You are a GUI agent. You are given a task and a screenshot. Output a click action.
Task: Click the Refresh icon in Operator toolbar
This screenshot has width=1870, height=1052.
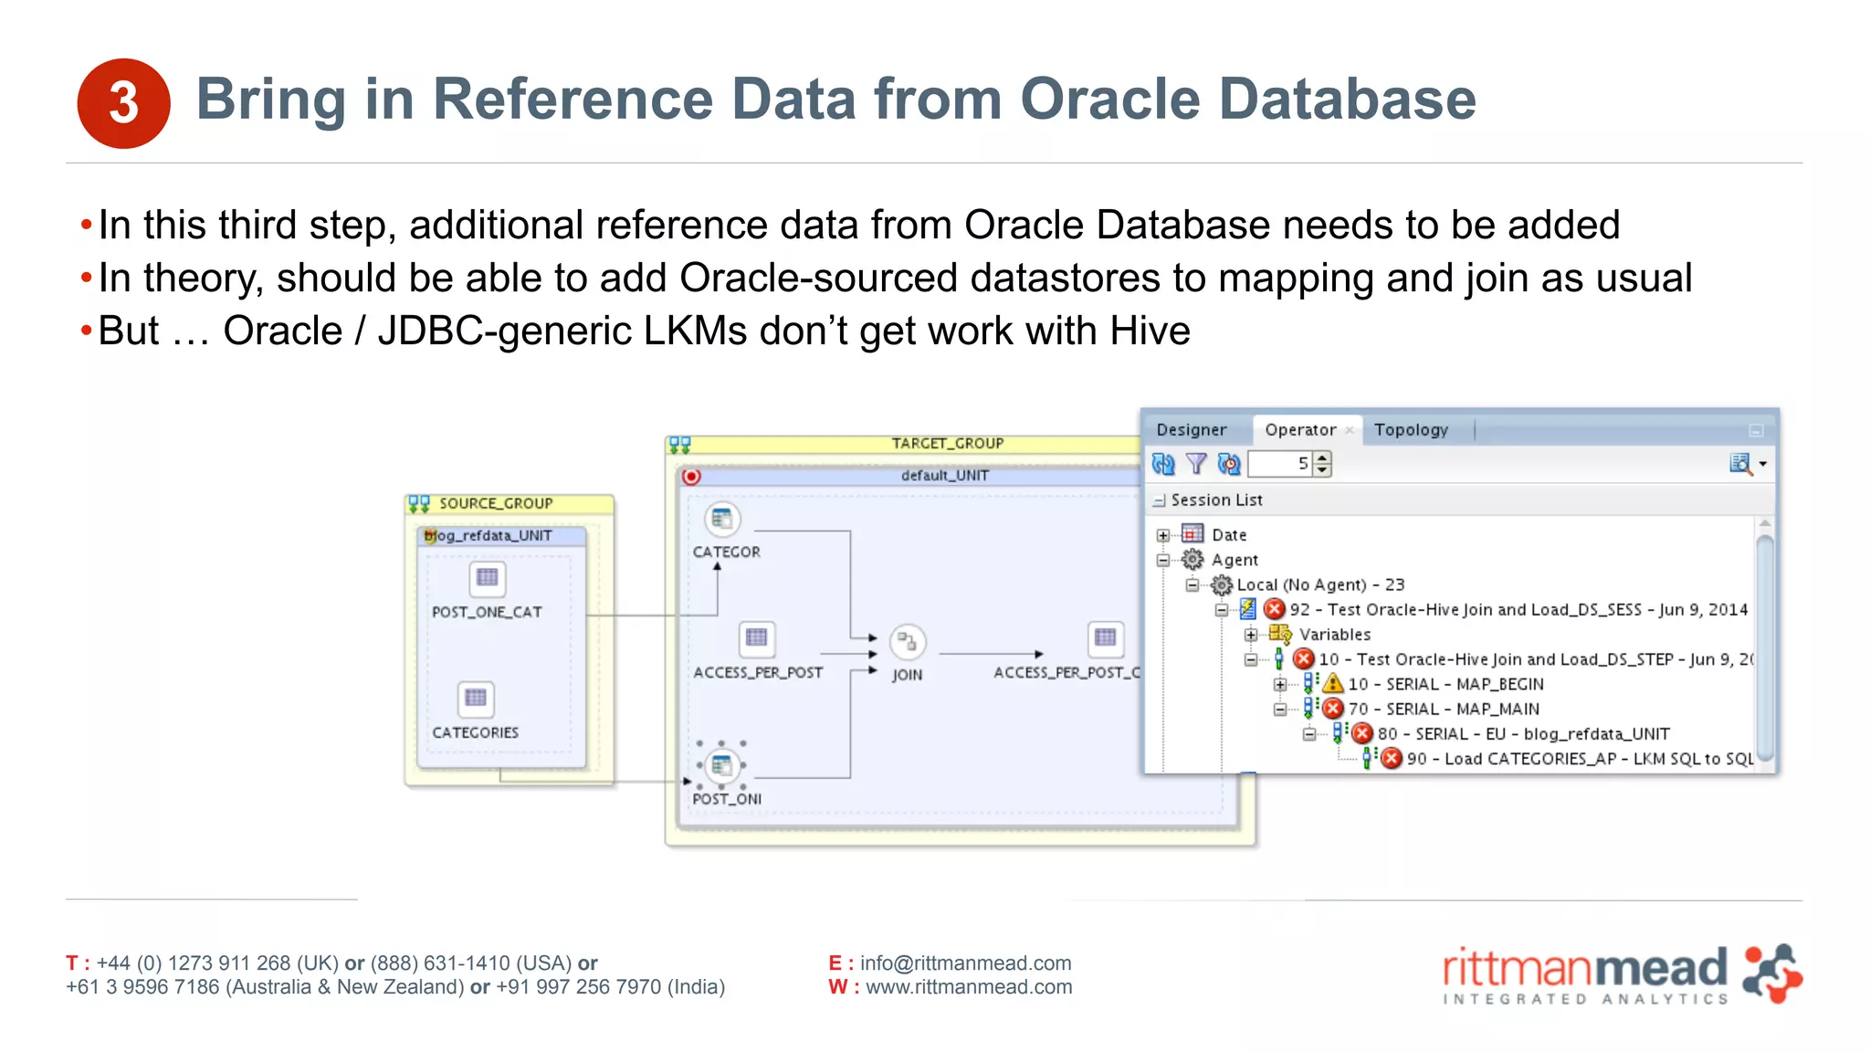1162,464
